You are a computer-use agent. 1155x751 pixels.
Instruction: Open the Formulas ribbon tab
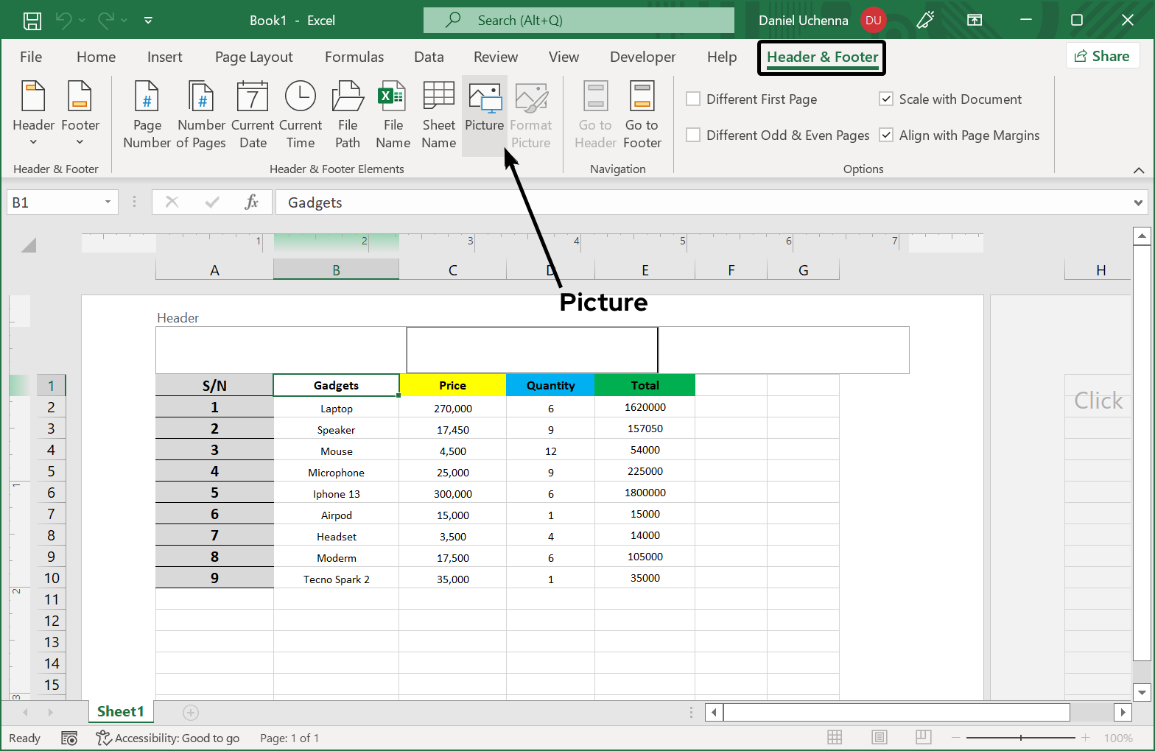[354, 57]
